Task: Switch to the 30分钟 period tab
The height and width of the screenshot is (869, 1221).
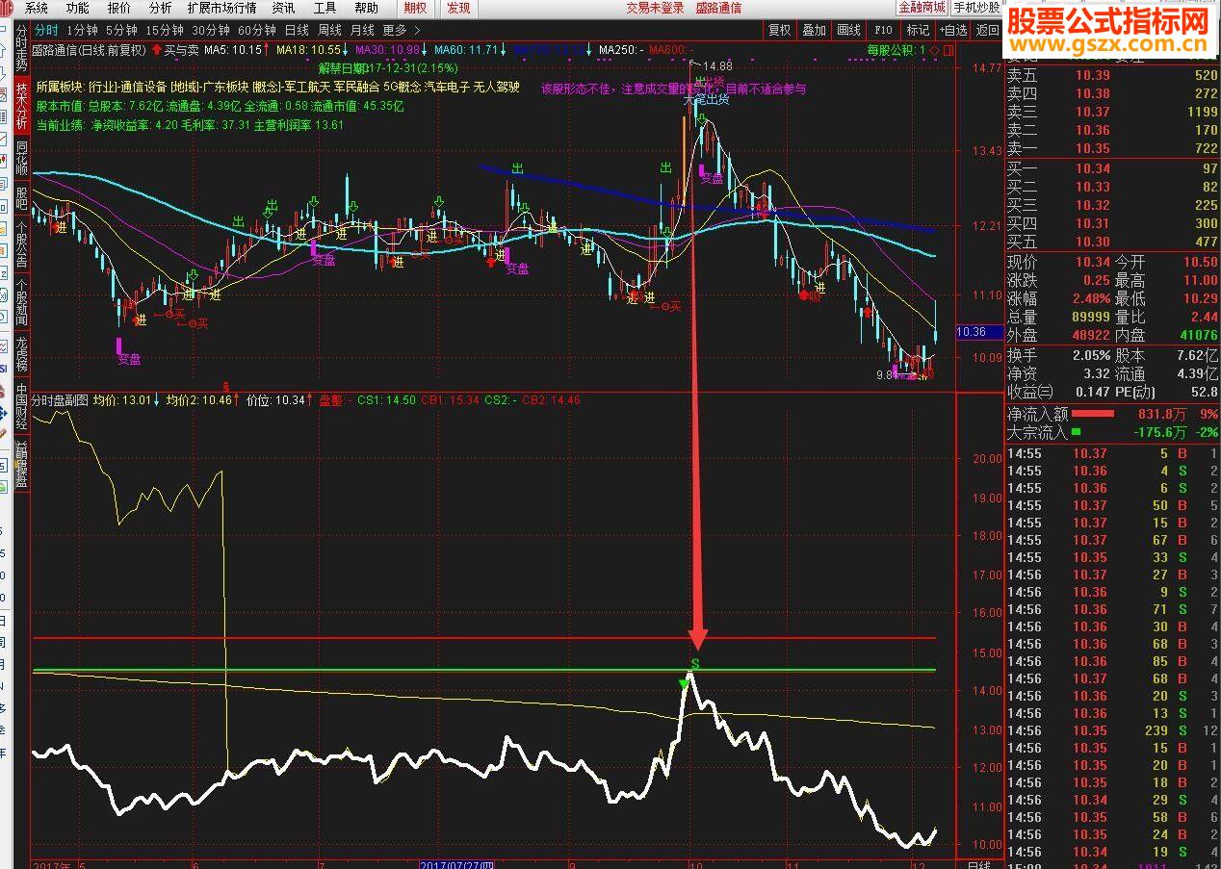Action: click(211, 31)
